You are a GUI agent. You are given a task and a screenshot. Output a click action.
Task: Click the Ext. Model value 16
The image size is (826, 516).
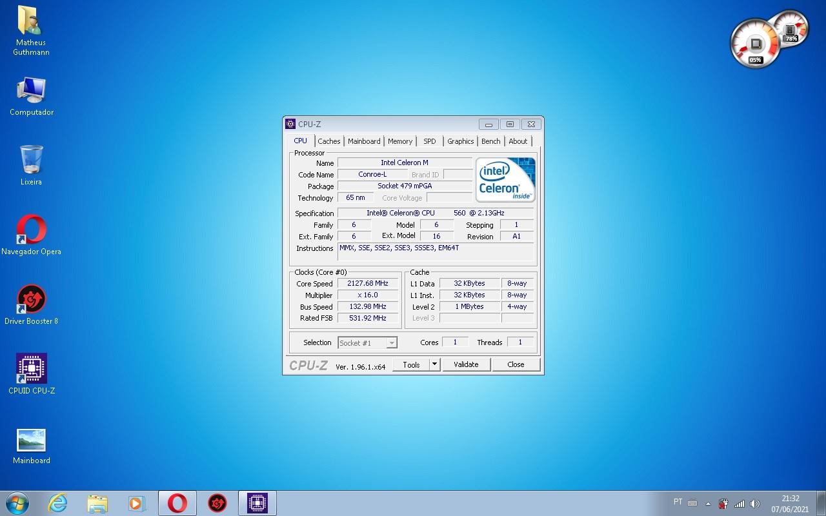click(x=437, y=236)
